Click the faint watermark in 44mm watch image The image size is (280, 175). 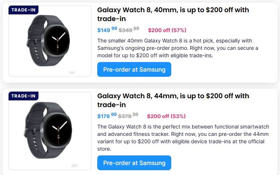click(x=74, y=165)
